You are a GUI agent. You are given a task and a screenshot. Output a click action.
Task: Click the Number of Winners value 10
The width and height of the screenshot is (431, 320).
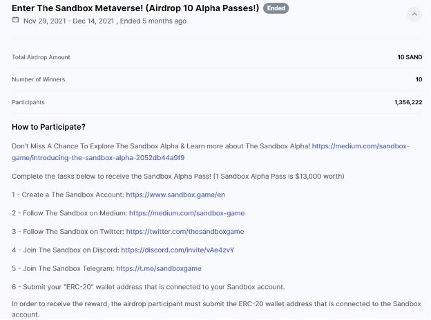419,79
